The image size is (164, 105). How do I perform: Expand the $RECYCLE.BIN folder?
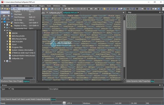(7, 41)
